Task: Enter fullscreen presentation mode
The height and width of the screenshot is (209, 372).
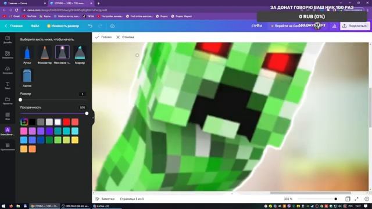Action: point(356,199)
